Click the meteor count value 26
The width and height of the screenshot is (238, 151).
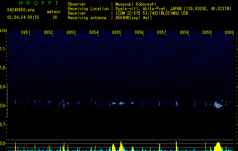click(x=55, y=17)
